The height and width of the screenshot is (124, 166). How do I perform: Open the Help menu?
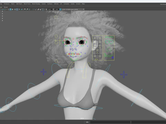click(x=83, y=4)
